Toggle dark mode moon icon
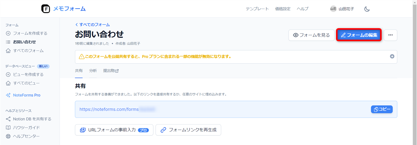The image size is (417, 145). coord(367,9)
